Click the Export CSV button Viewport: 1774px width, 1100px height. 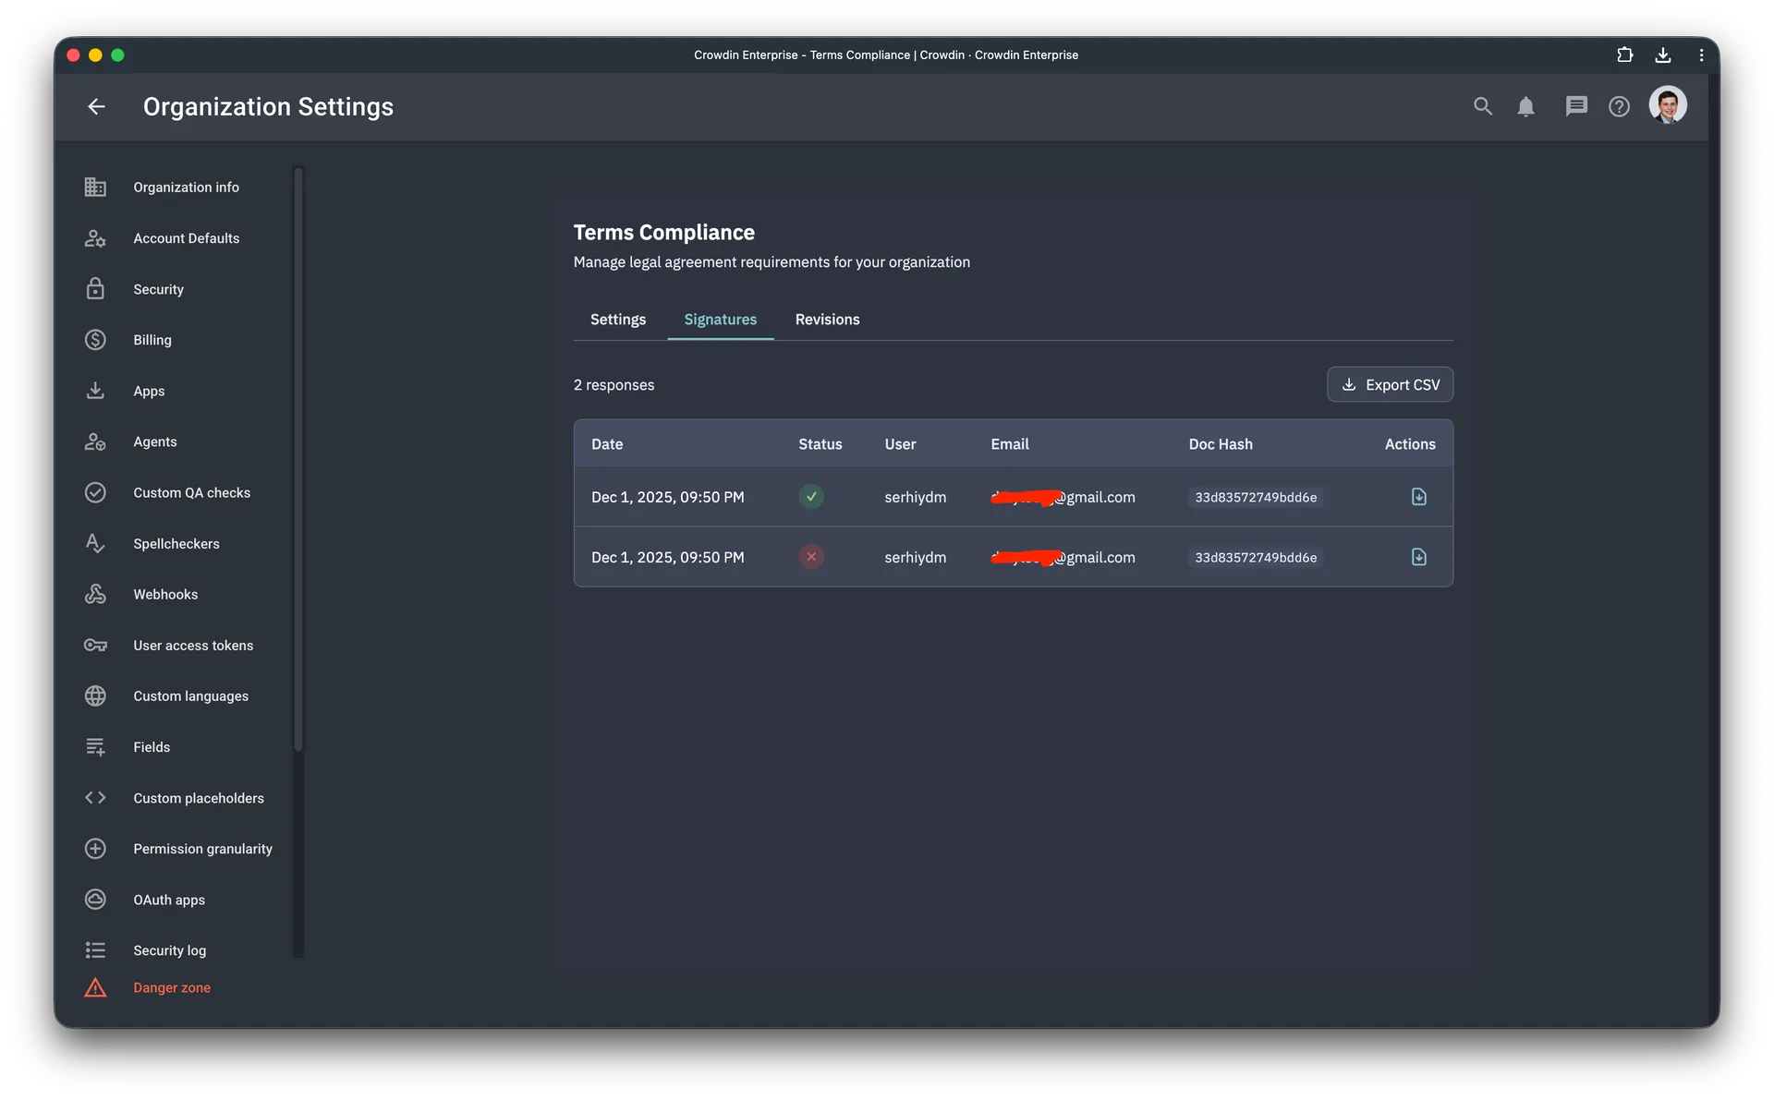[1391, 384]
